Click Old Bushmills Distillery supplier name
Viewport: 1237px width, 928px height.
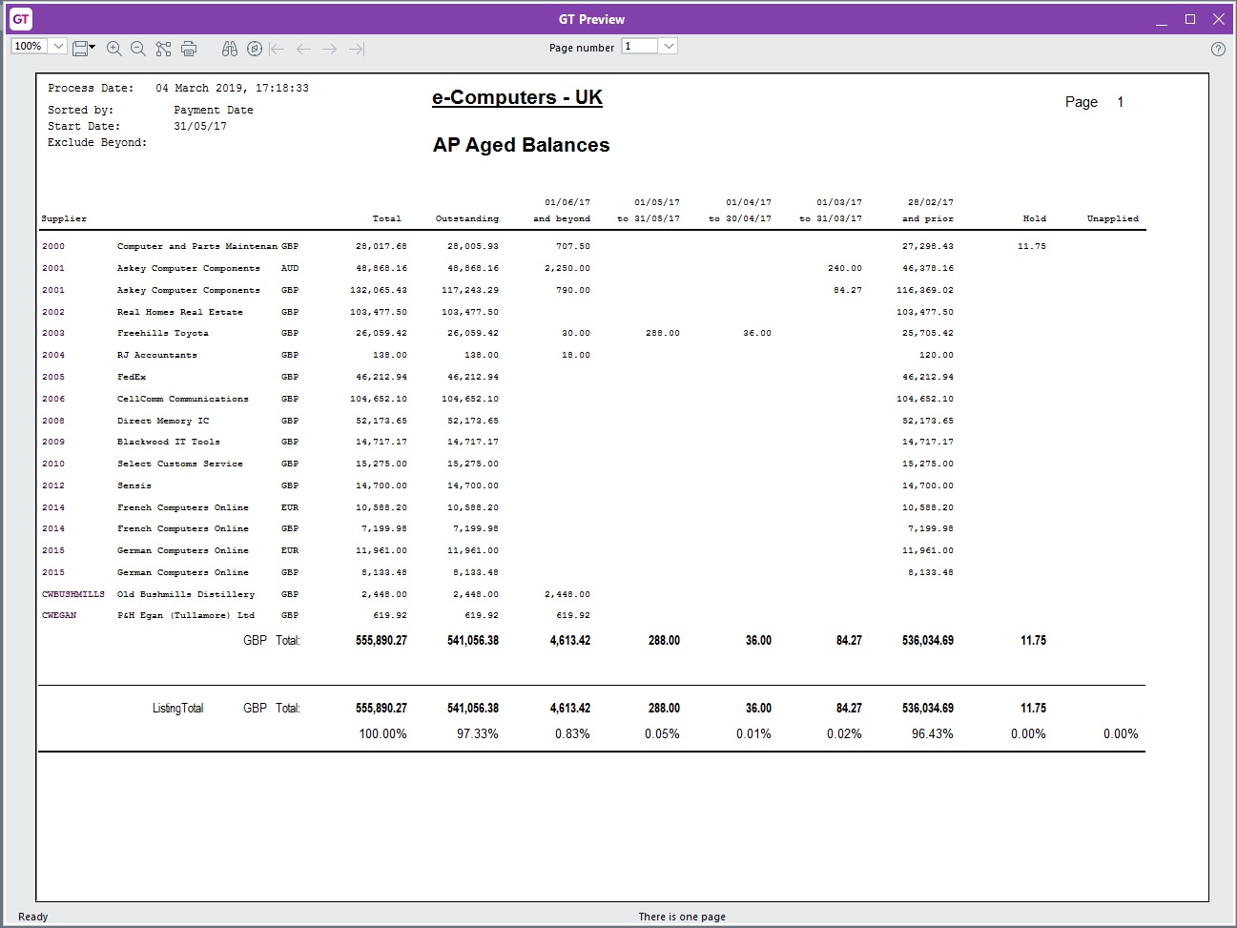pyautogui.click(x=186, y=594)
